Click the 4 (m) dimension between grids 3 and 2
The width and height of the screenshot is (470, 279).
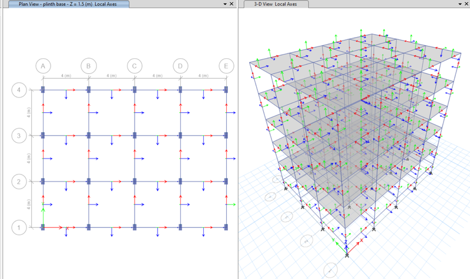(x=28, y=159)
